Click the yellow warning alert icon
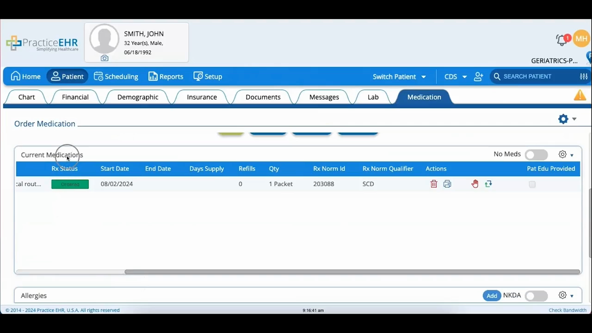The height and width of the screenshot is (333, 592). (x=580, y=95)
